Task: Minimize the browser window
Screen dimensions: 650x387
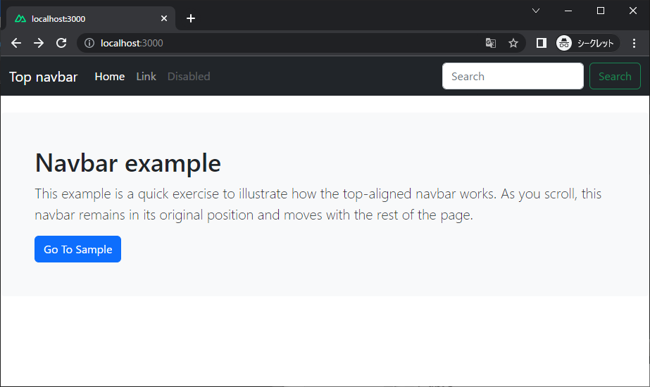Action: click(x=568, y=11)
